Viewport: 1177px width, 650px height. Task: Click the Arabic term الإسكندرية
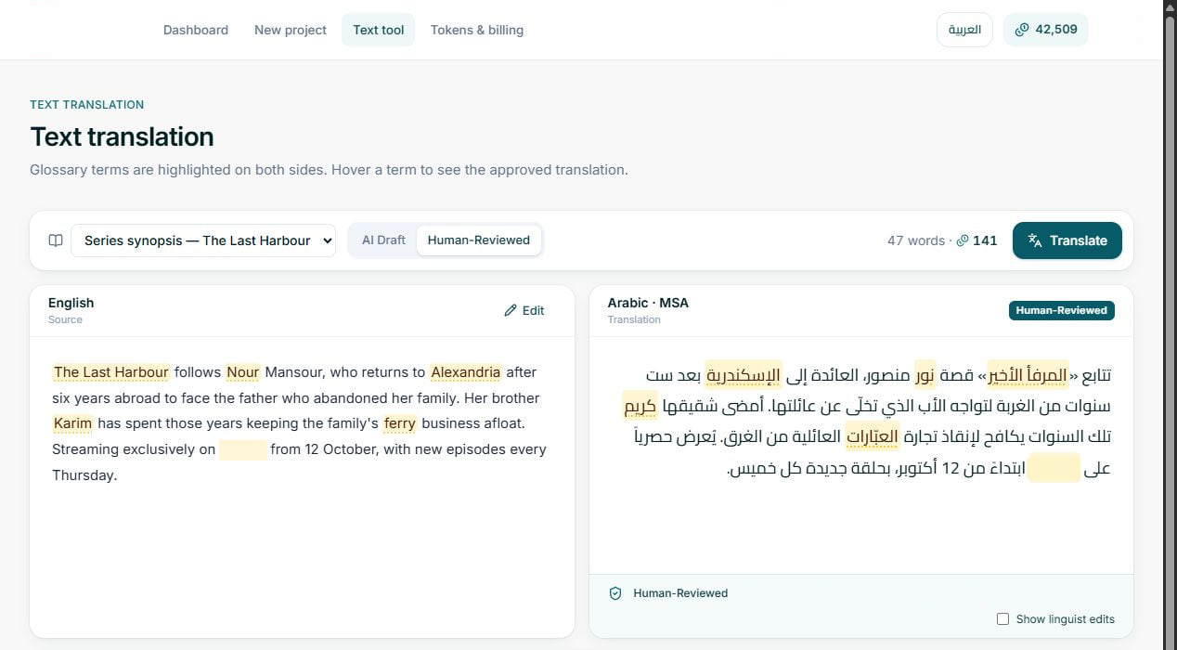coord(744,375)
